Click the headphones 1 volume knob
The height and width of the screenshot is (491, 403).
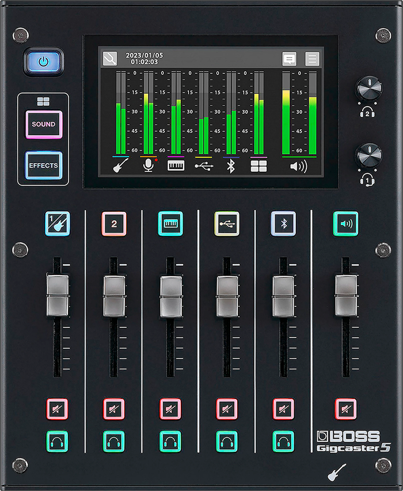point(368,155)
